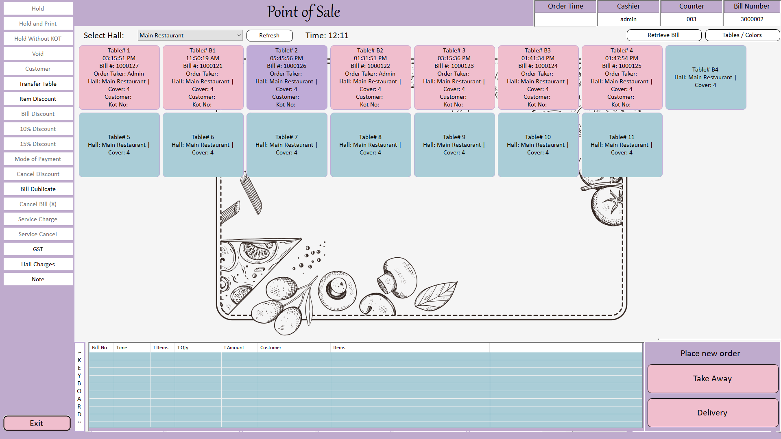Click Transfer Table

(38, 84)
